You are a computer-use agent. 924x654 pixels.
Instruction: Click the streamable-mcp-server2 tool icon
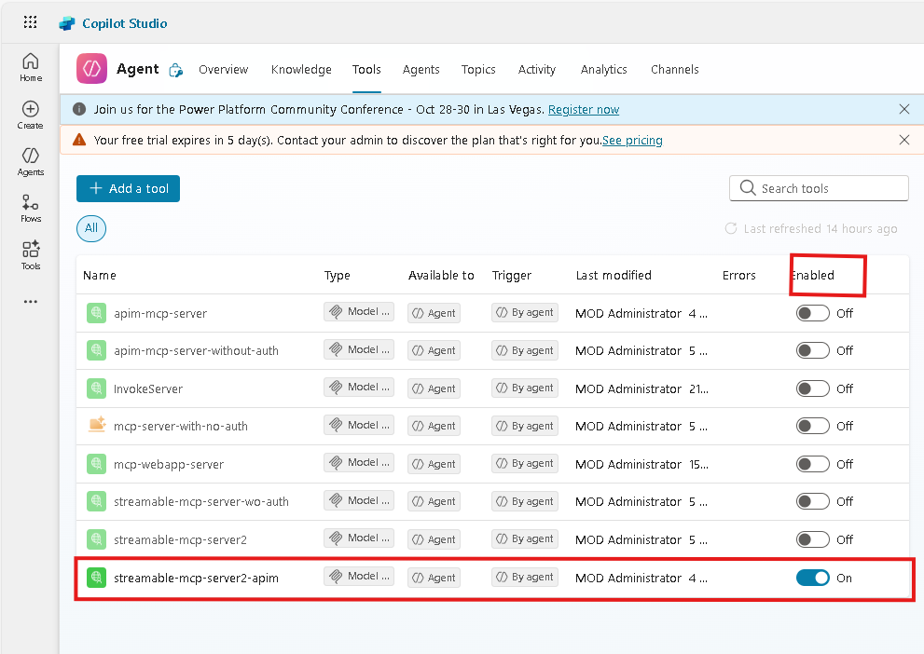pyautogui.click(x=96, y=539)
